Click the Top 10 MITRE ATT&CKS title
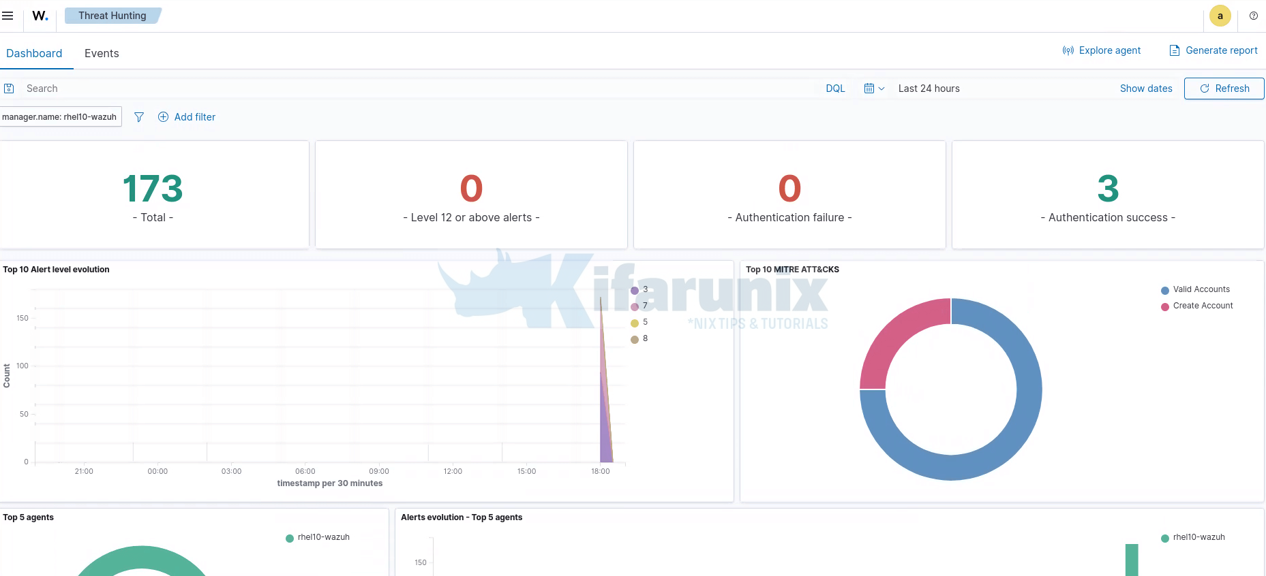The width and height of the screenshot is (1266, 576). click(x=792, y=270)
